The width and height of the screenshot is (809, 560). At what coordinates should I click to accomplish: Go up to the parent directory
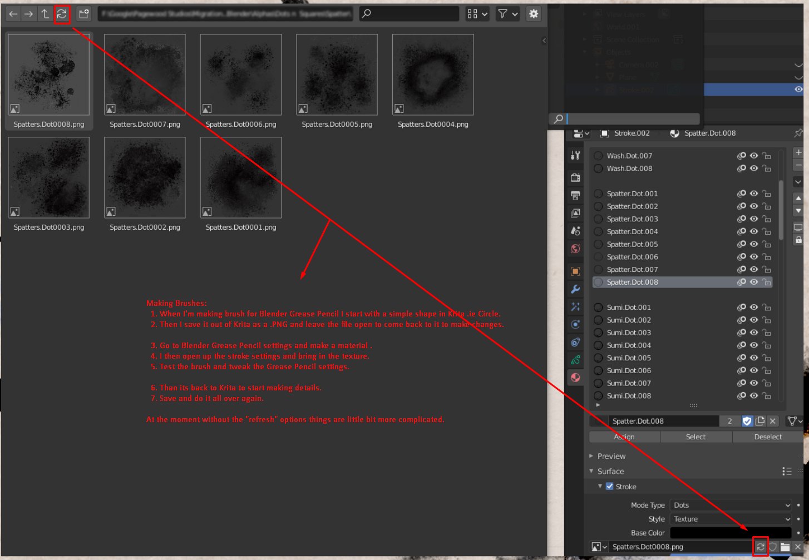(45, 14)
